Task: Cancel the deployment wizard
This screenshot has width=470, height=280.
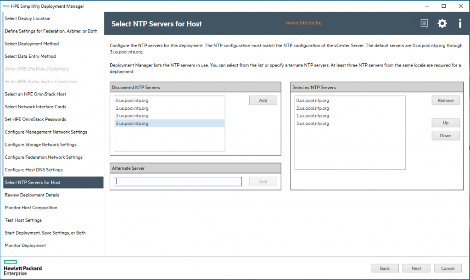Action: [448, 269]
